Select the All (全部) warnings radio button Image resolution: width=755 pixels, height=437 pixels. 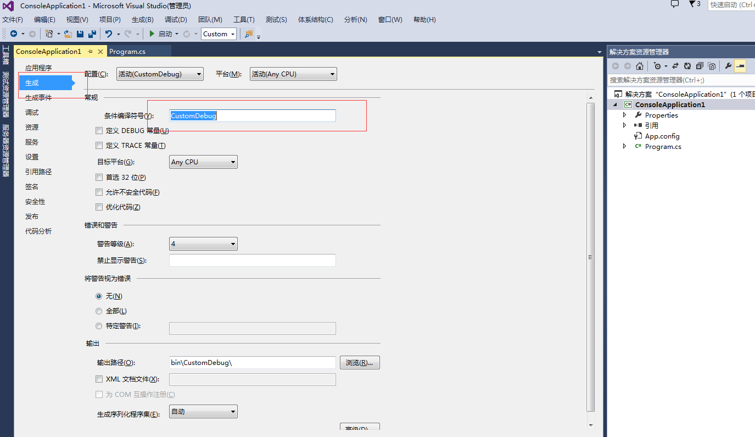99,311
